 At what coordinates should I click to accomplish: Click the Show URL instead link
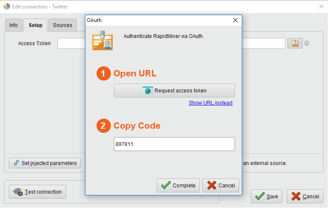point(210,103)
